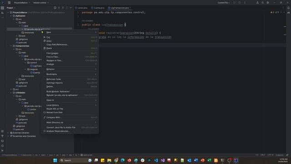Collapse the Utilidades module node
Screen dimensions: 291x164
coord(11,92)
